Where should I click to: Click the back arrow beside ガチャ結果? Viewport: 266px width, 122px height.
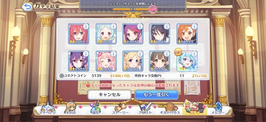click(27, 6)
